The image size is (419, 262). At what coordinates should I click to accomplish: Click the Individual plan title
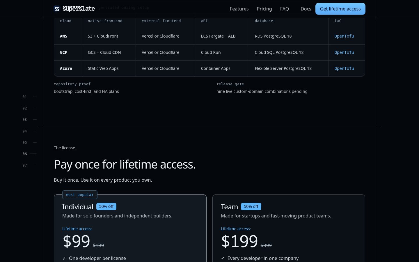tap(78, 207)
